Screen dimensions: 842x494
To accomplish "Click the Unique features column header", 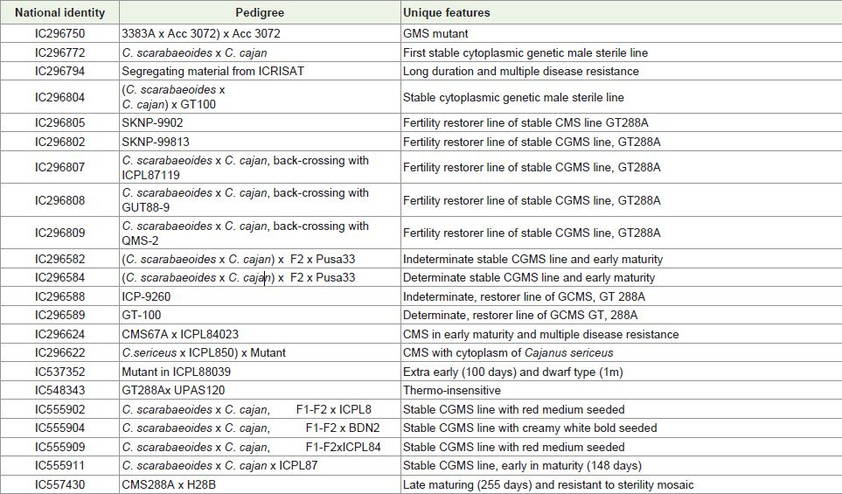I will pyautogui.click(x=622, y=12).
